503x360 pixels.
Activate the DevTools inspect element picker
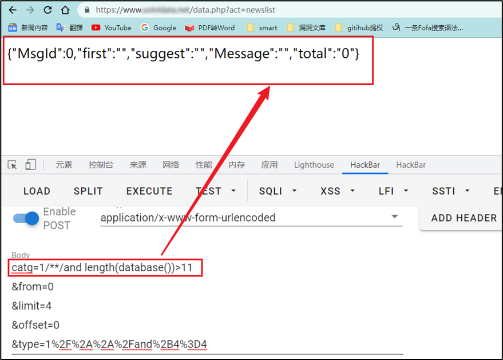[x=12, y=165]
